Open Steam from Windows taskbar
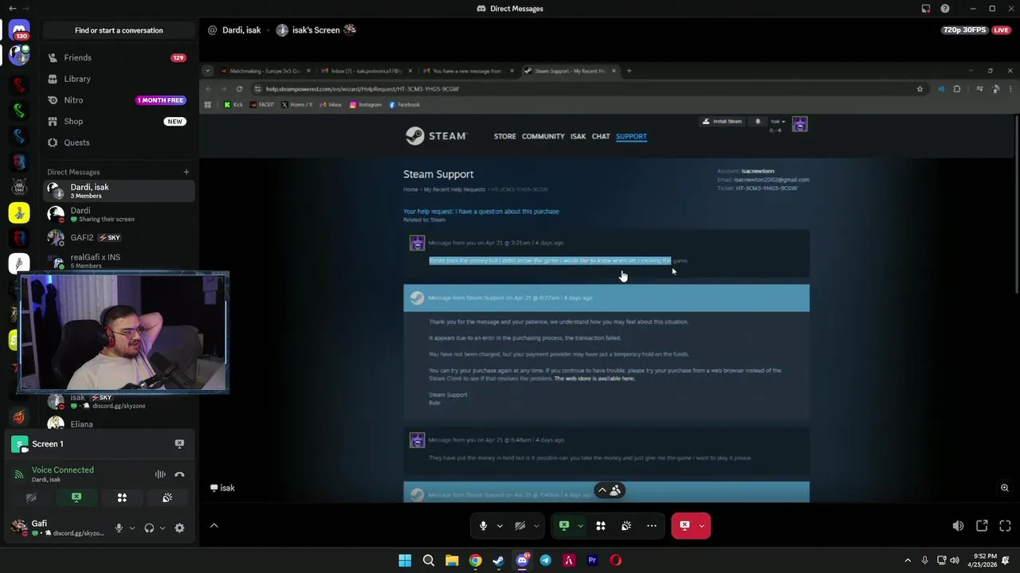Screen dimensions: 1020x573 pyautogui.click(x=499, y=560)
